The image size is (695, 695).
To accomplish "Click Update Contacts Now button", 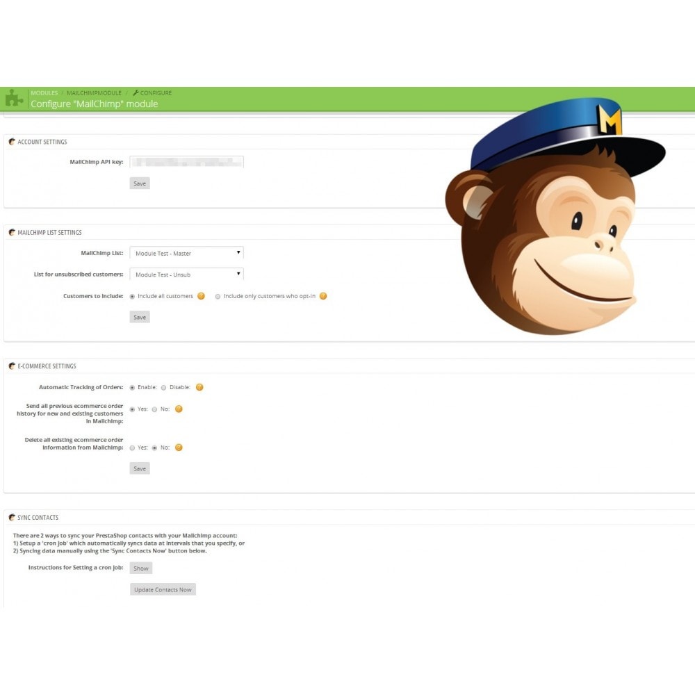I will pos(163,589).
